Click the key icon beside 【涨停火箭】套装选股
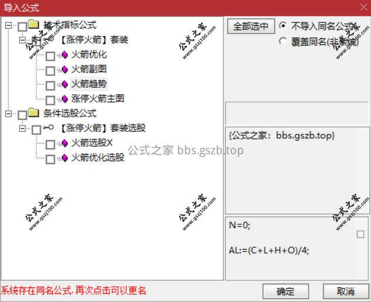 (x=48, y=128)
